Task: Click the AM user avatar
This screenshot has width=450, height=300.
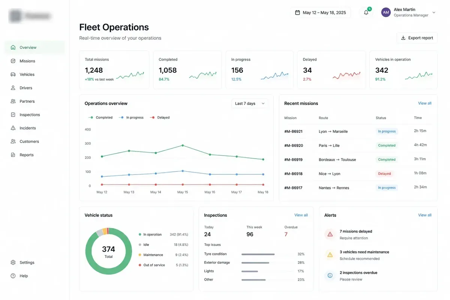Action: coord(386,12)
